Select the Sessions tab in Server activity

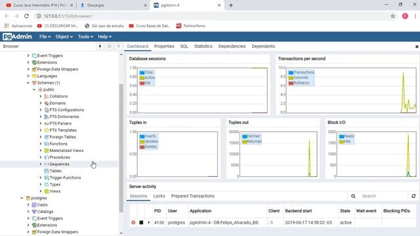(138, 196)
